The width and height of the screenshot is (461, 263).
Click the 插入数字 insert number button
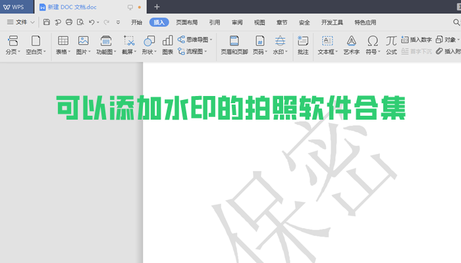416,39
